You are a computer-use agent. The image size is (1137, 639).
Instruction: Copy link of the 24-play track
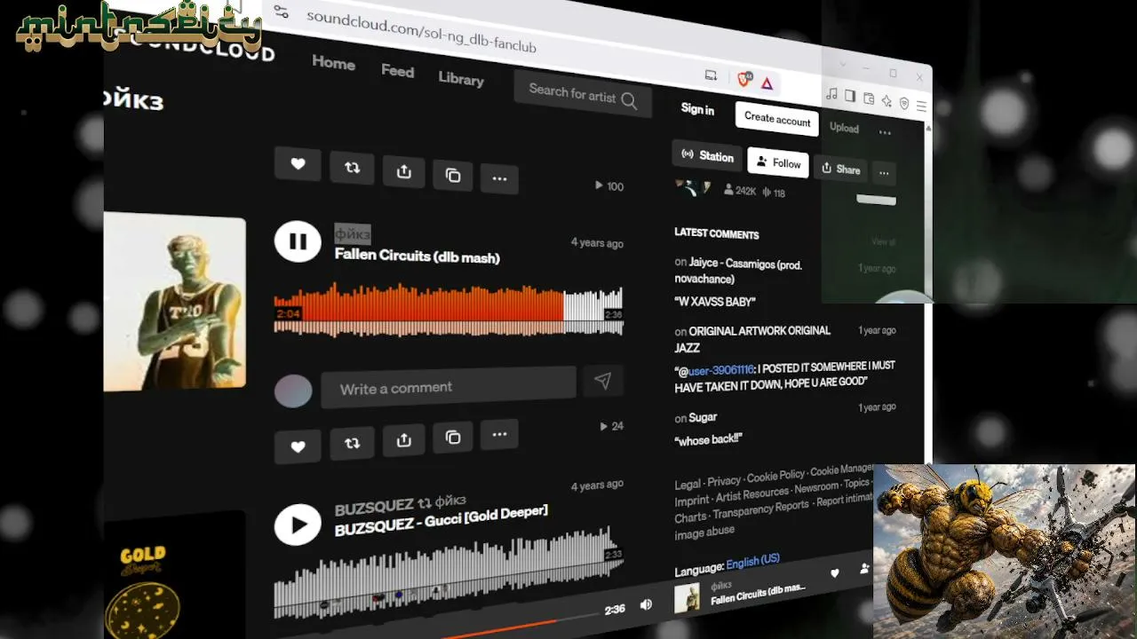tap(453, 437)
